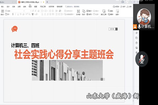Click the text effects A icon
Screen dimensions: 158x105
tap(36, 14)
